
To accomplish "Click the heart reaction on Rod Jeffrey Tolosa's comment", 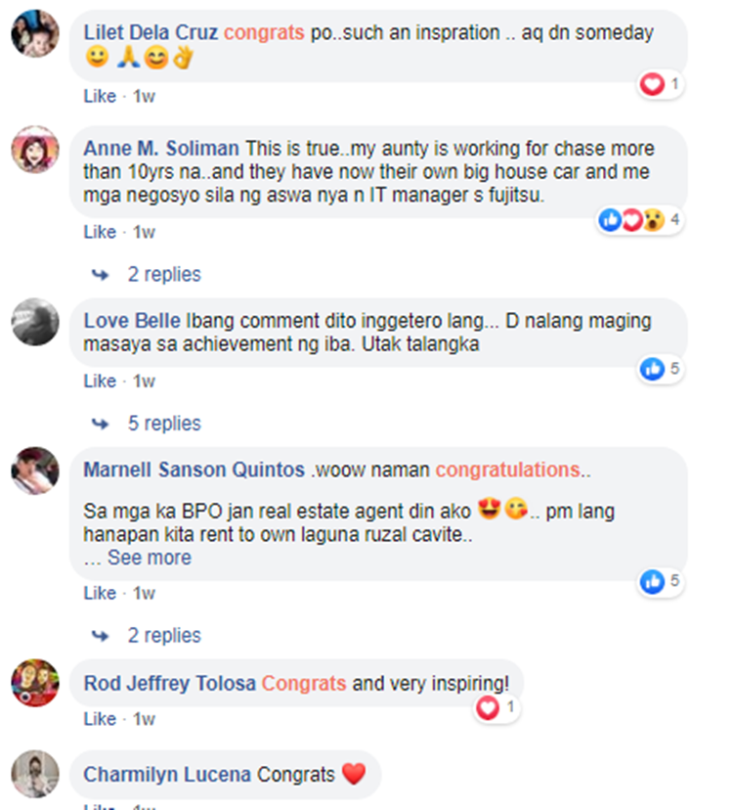I will click(x=488, y=707).
